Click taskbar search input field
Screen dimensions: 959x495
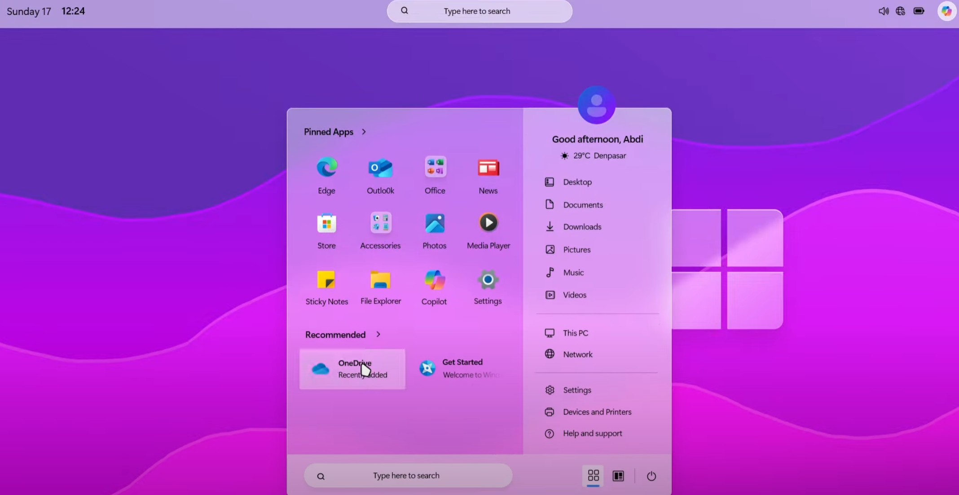(x=479, y=11)
